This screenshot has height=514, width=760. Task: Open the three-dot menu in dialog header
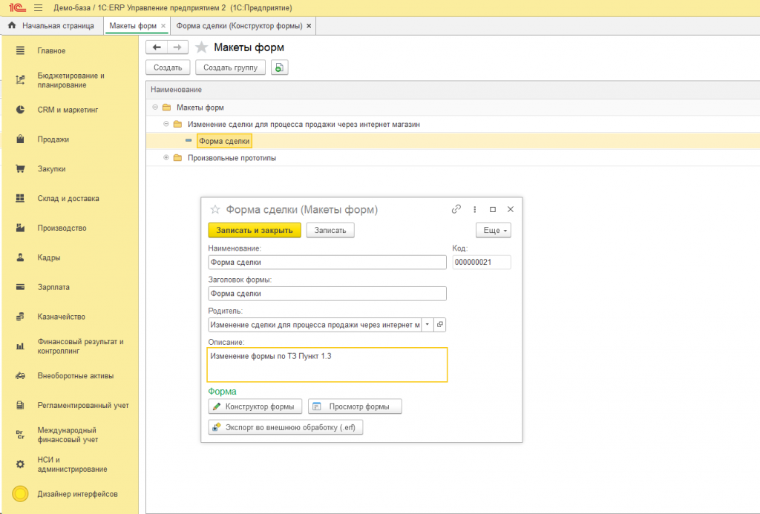(x=474, y=209)
